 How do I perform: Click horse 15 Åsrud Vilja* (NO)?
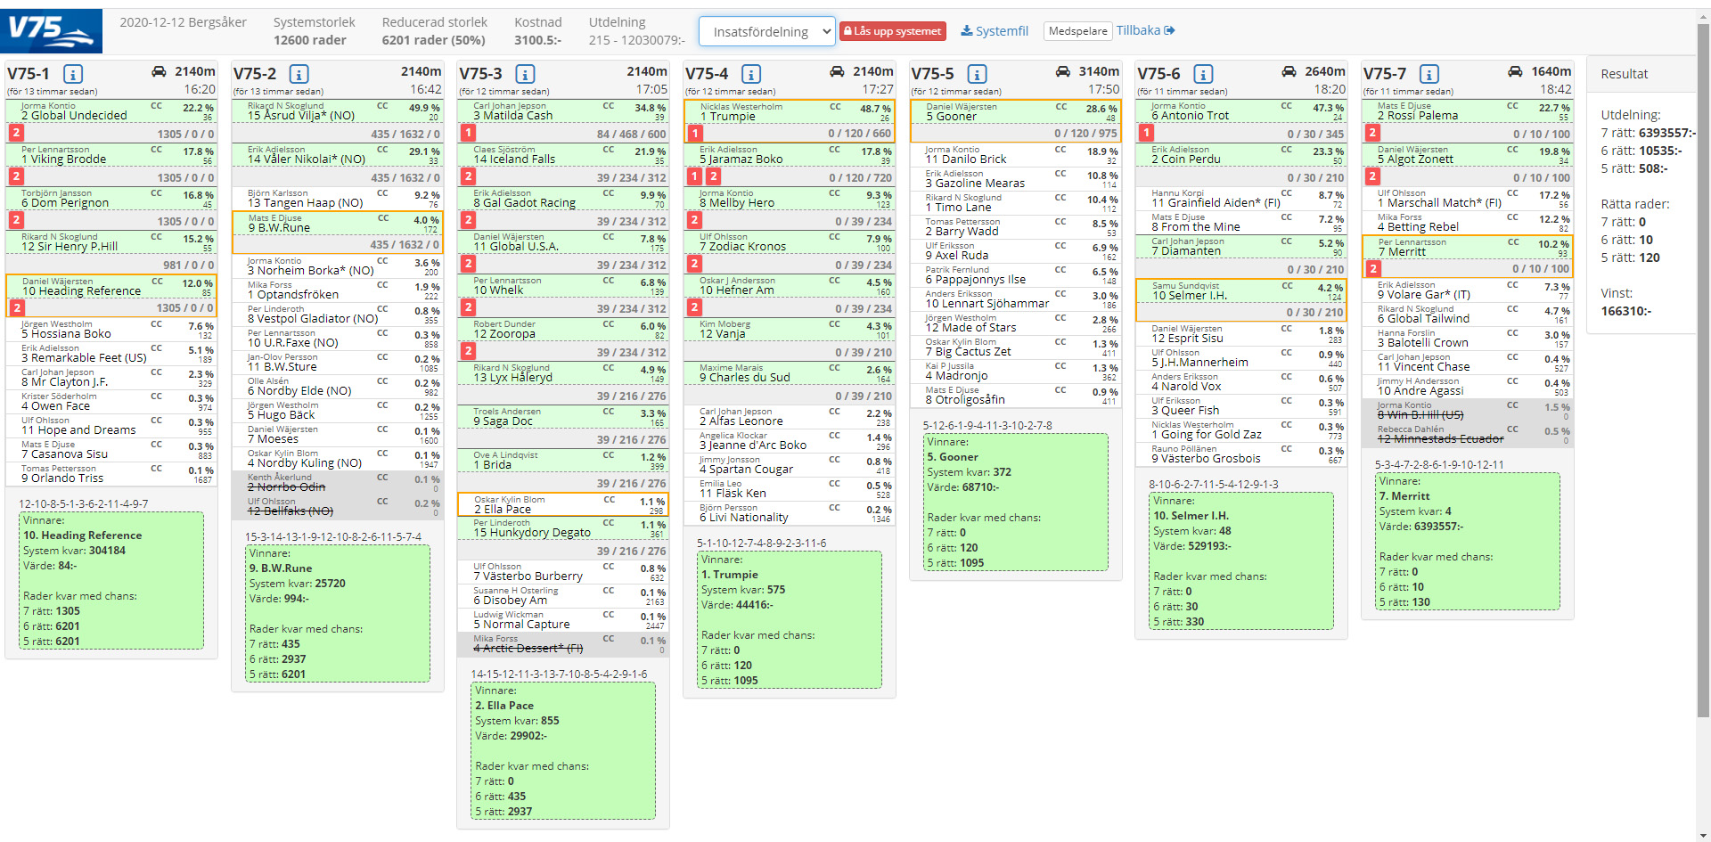pyautogui.click(x=337, y=110)
